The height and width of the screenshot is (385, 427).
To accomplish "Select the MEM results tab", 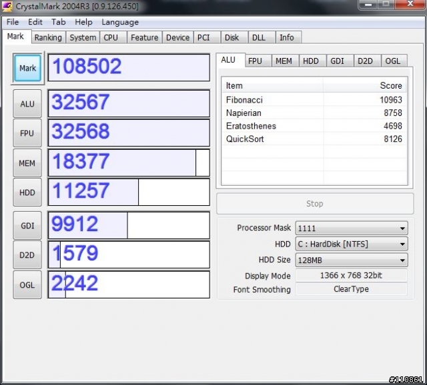I will (285, 61).
